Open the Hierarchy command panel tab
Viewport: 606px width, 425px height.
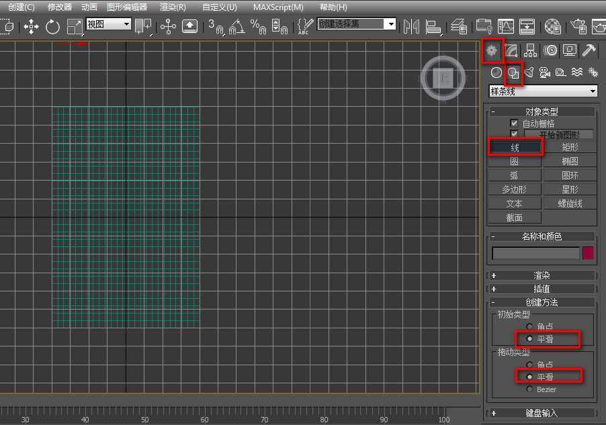pyautogui.click(x=530, y=50)
